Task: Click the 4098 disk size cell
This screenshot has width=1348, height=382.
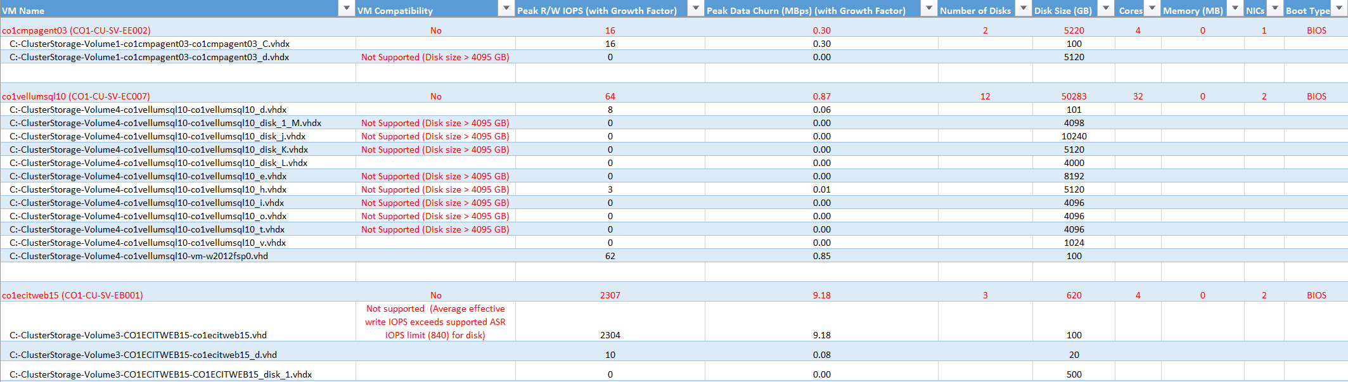Action: (1074, 123)
